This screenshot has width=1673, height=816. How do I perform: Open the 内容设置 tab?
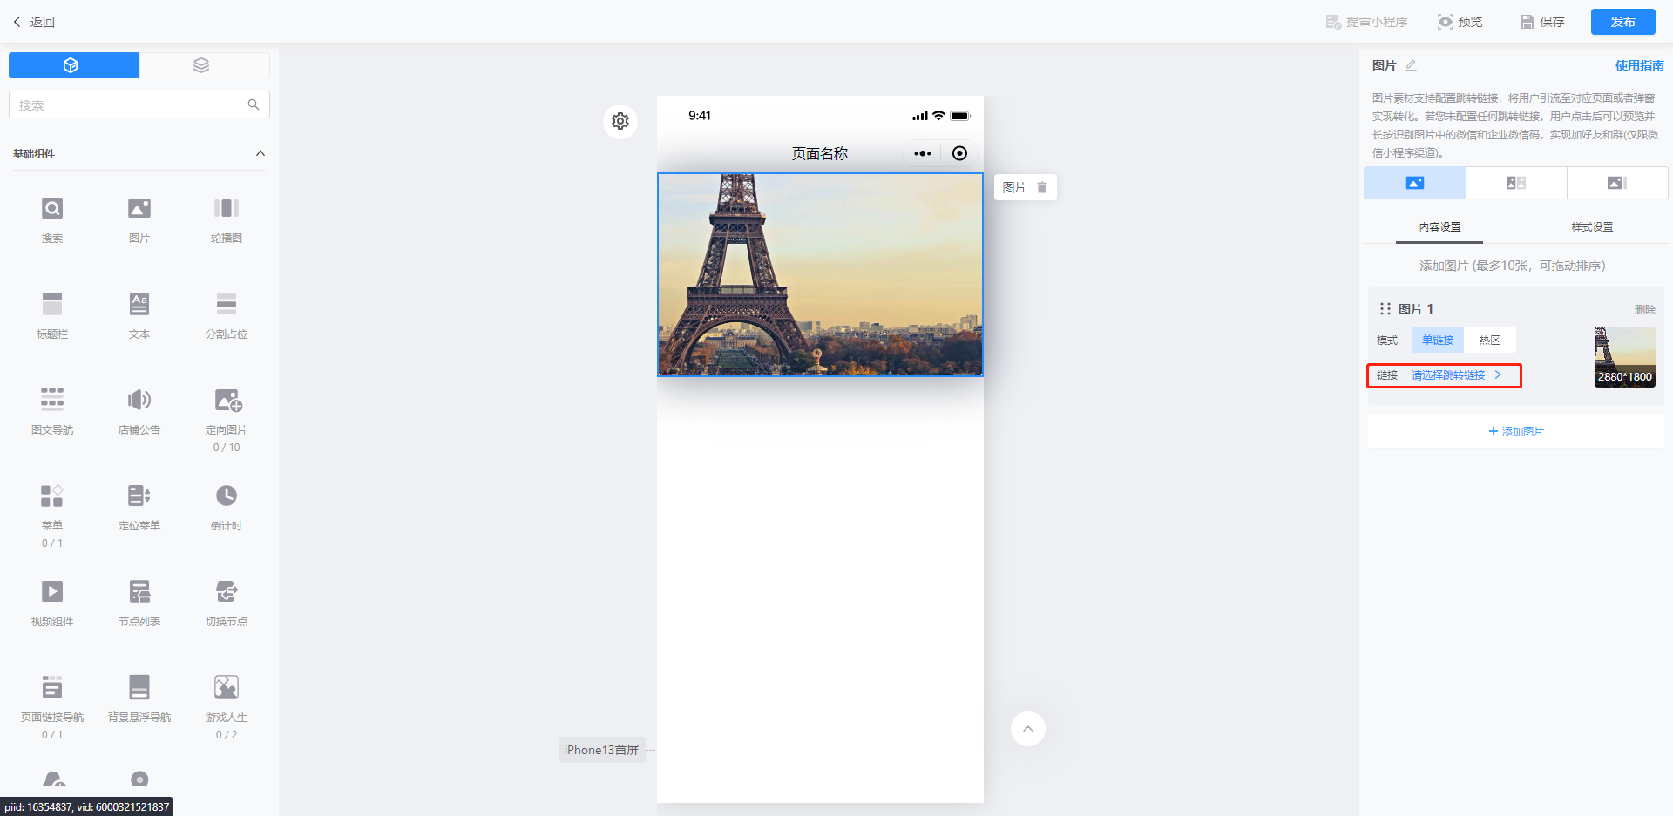point(1439,227)
